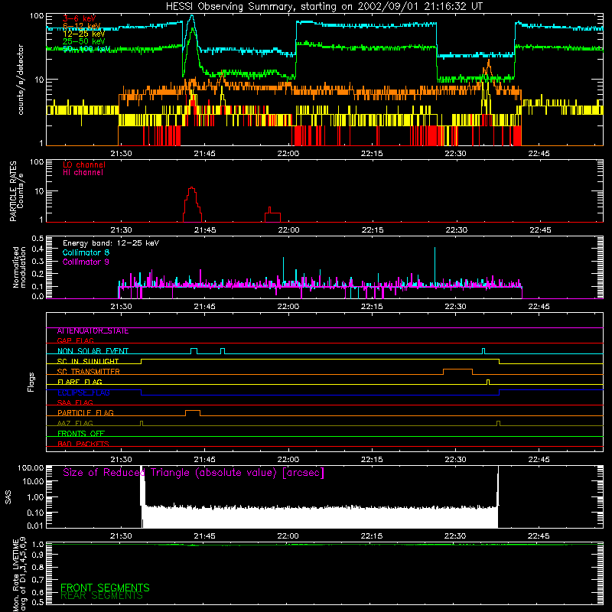The height and width of the screenshot is (612, 612).
Task: Click the FLARE_FLAG pulse near 22:35
Action: [x=488, y=382]
